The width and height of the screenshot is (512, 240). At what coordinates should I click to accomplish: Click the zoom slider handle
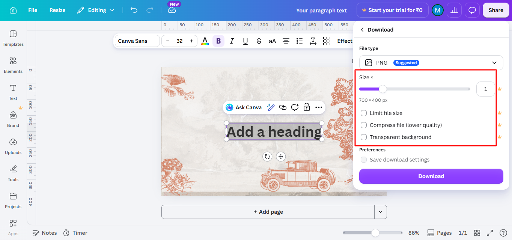(x=375, y=233)
